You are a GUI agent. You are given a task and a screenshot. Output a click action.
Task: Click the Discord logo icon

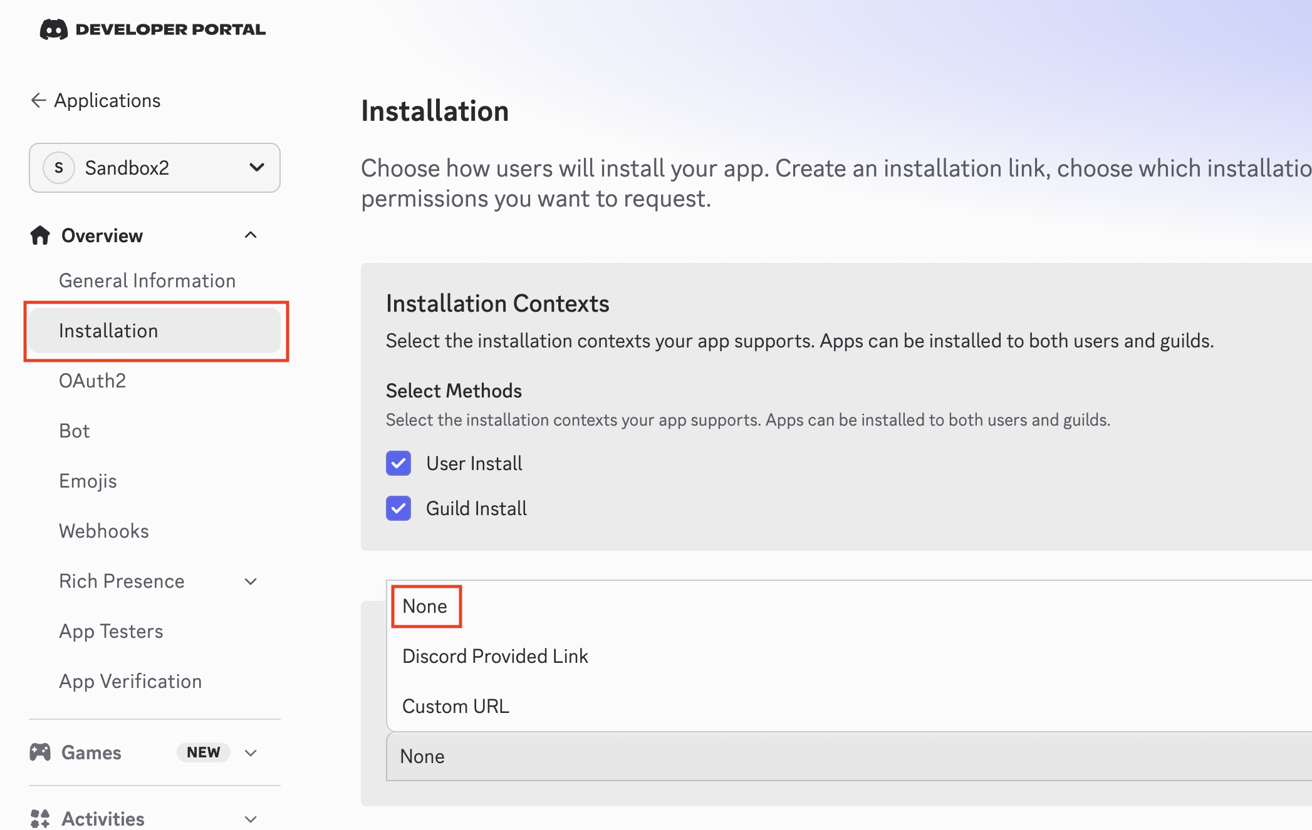pyautogui.click(x=53, y=29)
